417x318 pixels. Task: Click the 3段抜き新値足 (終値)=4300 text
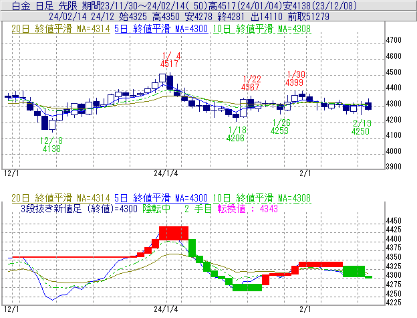pyautogui.click(x=79, y=208)
